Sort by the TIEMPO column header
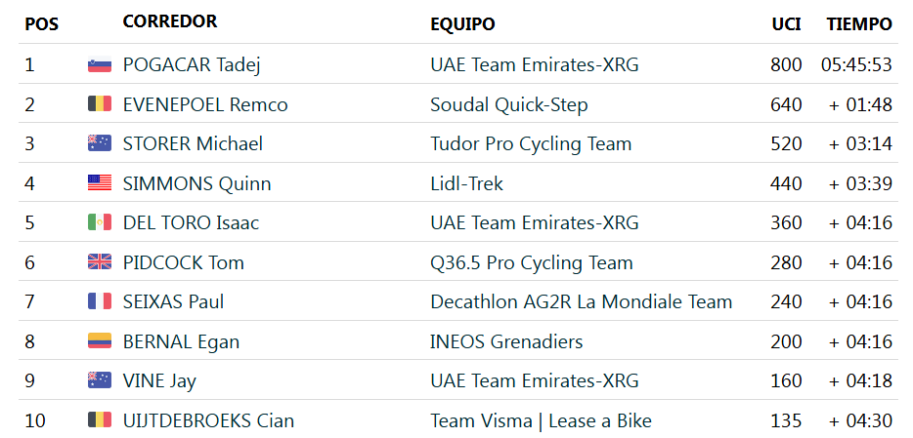 [859, 23]
